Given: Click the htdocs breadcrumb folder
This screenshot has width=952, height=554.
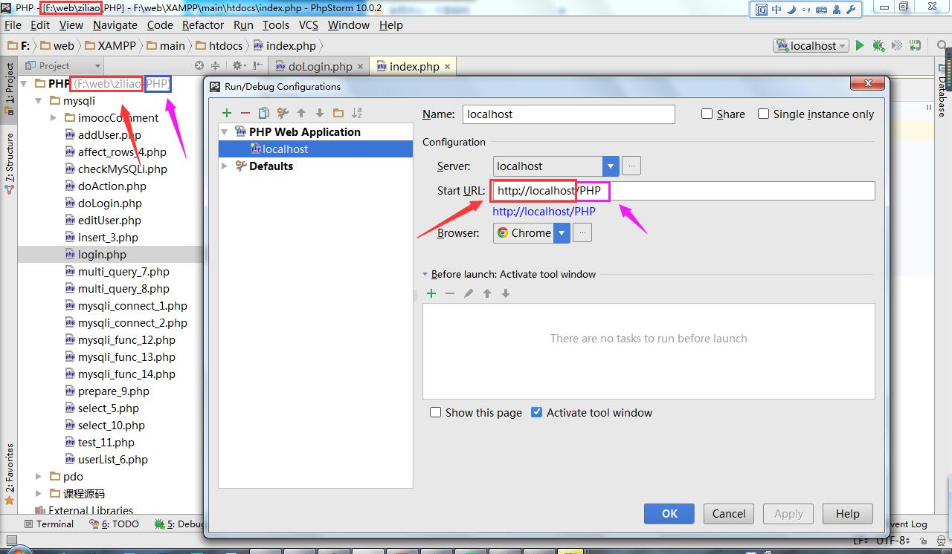Looking at the screenshot, I should pyautogui.click(x=219, y=45).
